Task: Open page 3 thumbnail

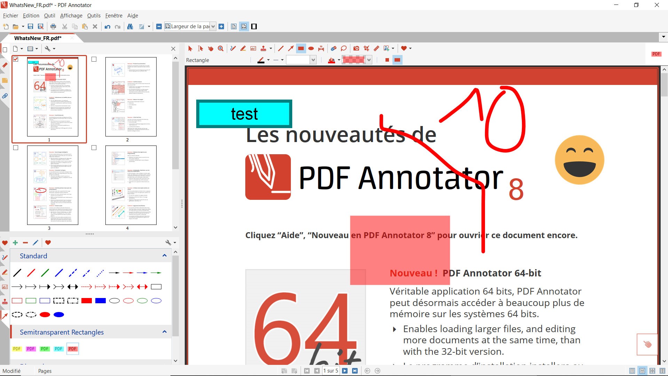Action: (53, 185)
